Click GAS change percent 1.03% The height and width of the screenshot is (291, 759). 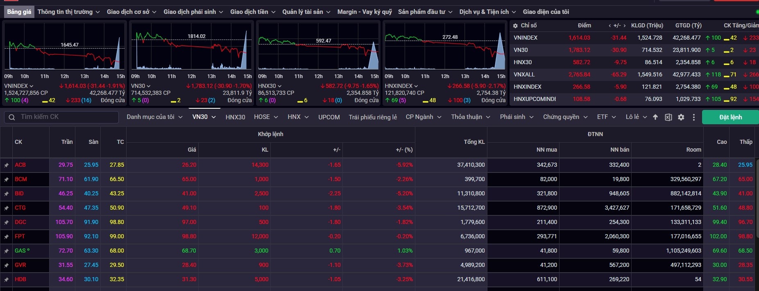[x=405, y=251]
